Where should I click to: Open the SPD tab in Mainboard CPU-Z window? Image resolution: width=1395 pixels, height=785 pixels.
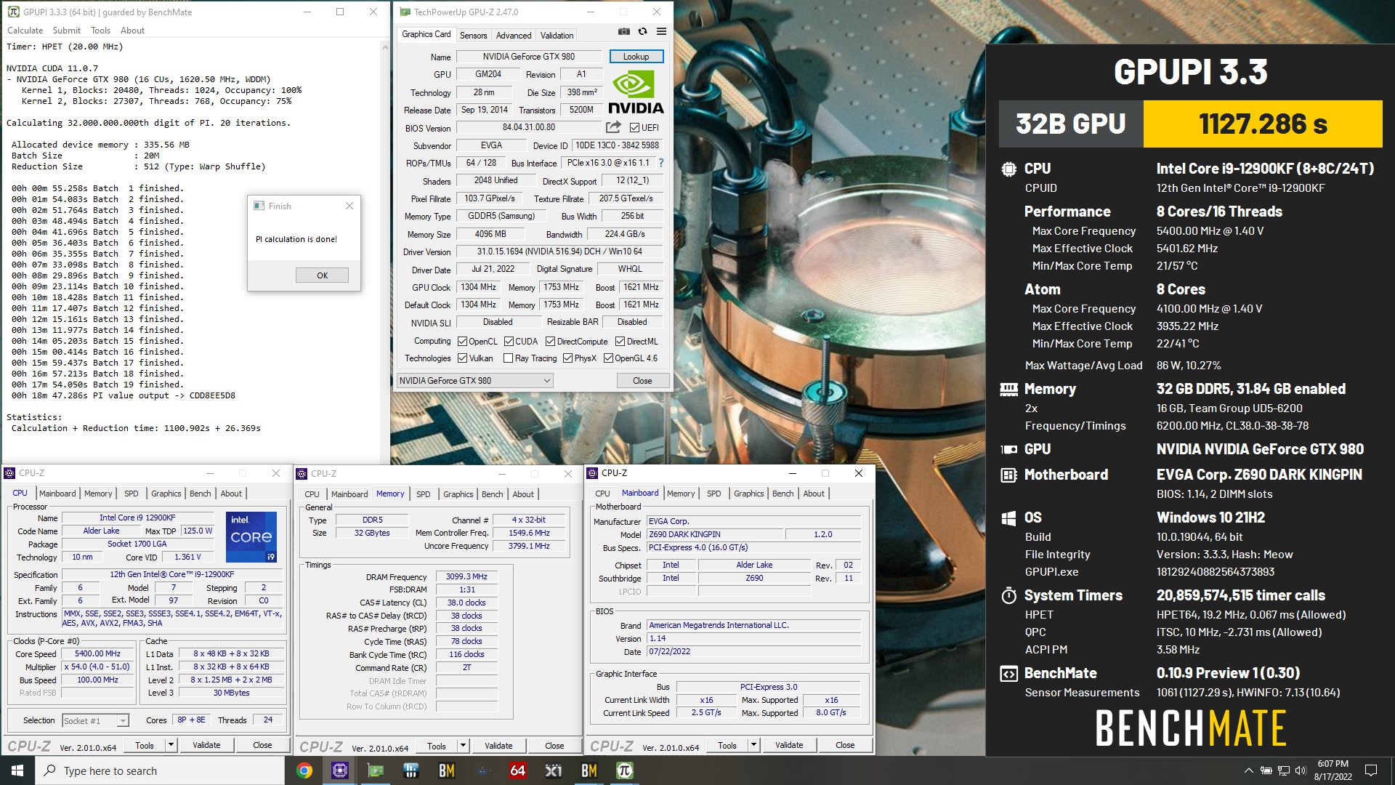tap(713, 494)
